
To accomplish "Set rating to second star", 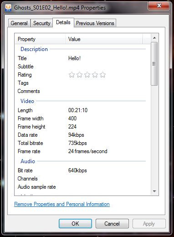I will click(x=79, y=75).
